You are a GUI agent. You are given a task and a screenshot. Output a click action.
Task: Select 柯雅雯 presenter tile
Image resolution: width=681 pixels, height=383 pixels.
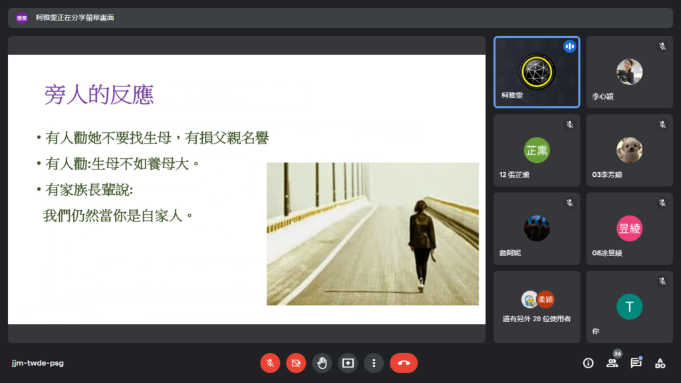click(537, 72)
